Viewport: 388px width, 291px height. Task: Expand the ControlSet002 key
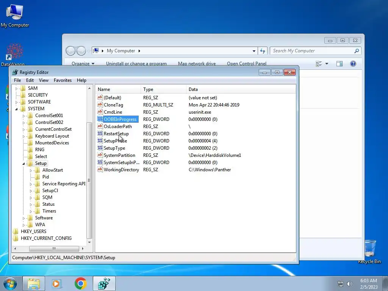(23, 122)
